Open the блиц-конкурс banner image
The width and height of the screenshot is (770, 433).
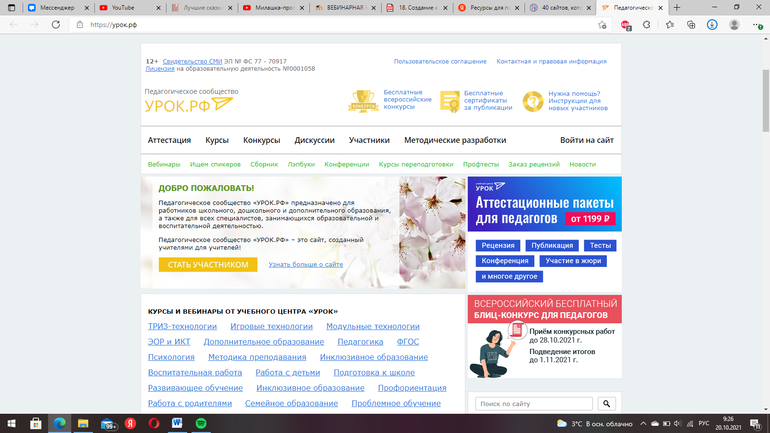tap(545, 337)
